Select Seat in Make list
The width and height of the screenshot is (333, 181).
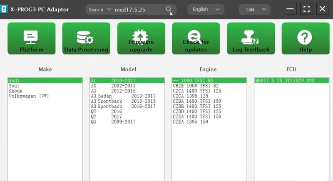pyautogui.click(x=45, y=86)
